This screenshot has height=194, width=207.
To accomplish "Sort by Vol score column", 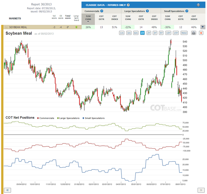I will [54, 17].
